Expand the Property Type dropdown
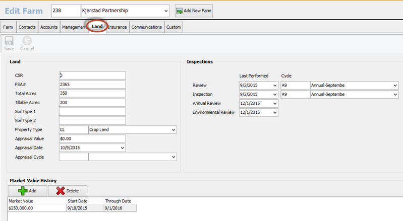 pyautogui.click(x=174, y=130)
